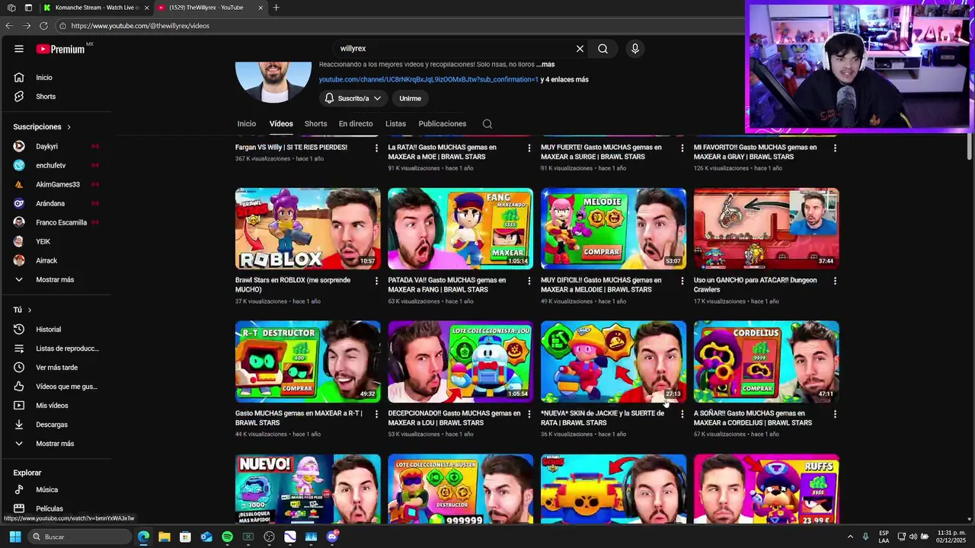Image resolution: width=975 pixels, height=548 pixels.
Task: Open OBS Studio from the taskbar
Action: tap(269, 537)
